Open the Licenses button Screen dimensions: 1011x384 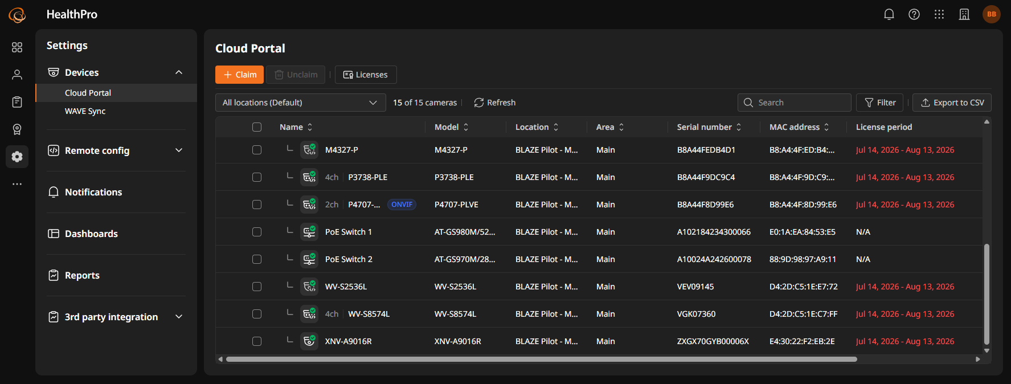coord(366,75)
